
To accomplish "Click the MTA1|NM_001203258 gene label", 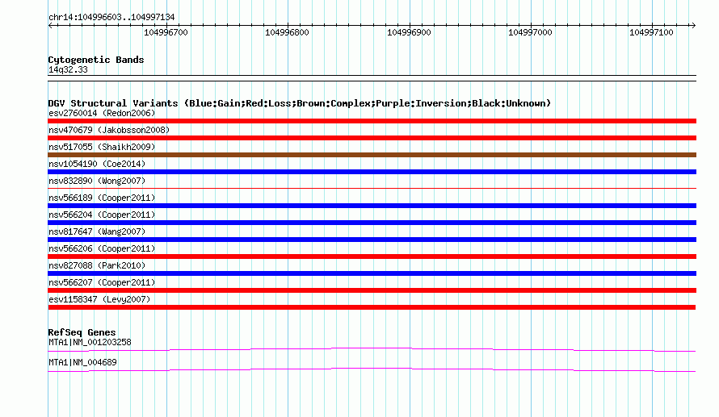I will point(90,342).
